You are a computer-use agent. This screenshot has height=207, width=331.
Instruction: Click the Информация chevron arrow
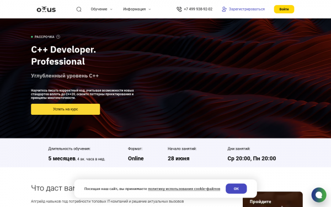click(x=150, y=9)
